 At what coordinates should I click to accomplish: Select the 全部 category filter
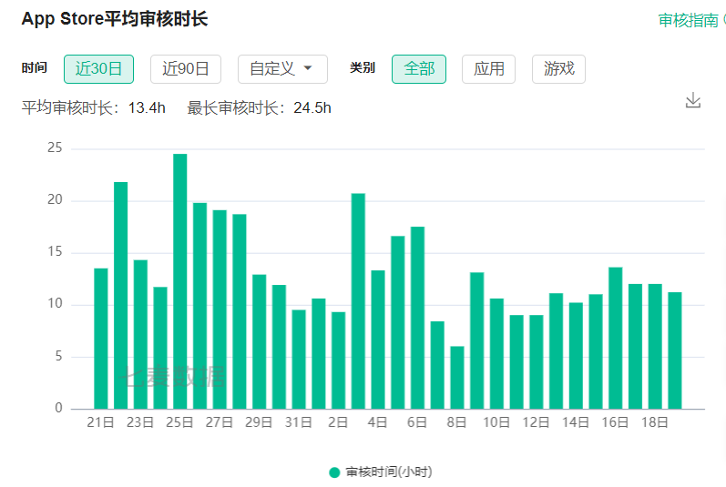pos(419,69)
